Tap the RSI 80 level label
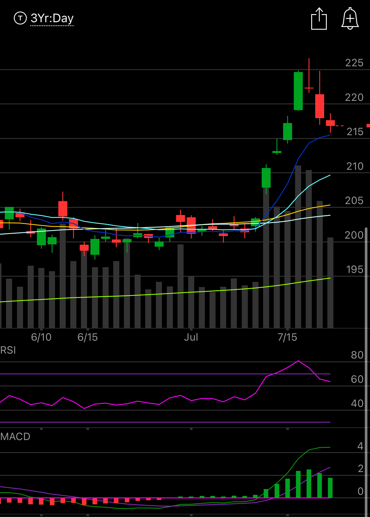This screenshot has height=517, width=370. coord(357,355)
